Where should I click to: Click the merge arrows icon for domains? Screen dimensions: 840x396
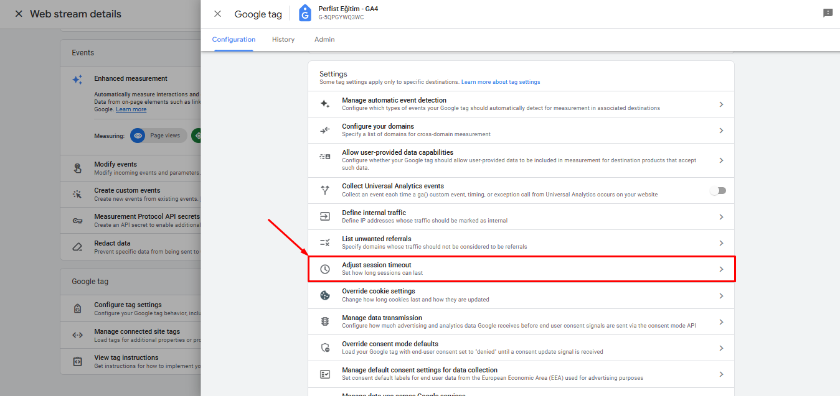[325, 131]
